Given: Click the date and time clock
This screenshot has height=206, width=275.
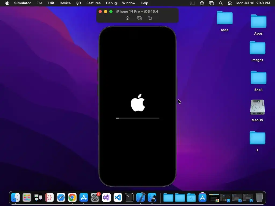Looking at the screenshot, I should point(253,3).
